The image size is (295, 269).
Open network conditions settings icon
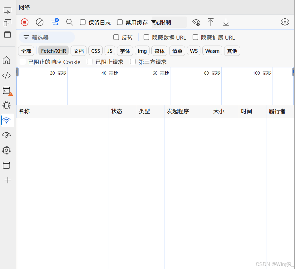(x=196, y=22)
